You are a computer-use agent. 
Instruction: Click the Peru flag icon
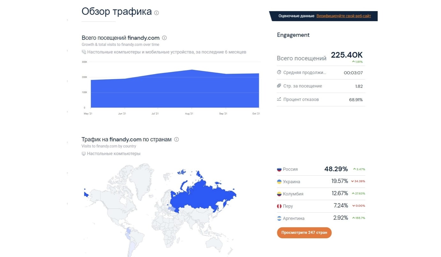coord(279,206)
